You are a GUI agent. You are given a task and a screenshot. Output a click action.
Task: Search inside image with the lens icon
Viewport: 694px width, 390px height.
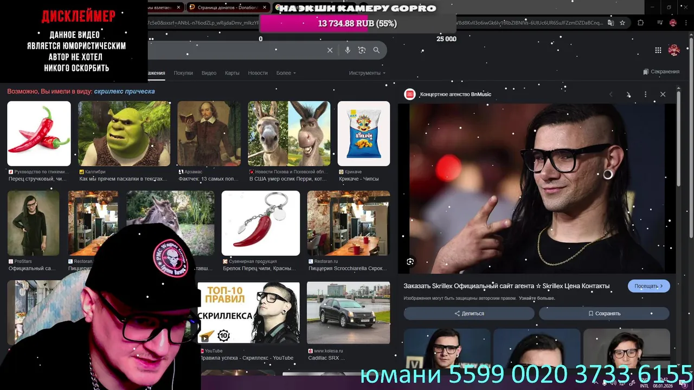410,262
